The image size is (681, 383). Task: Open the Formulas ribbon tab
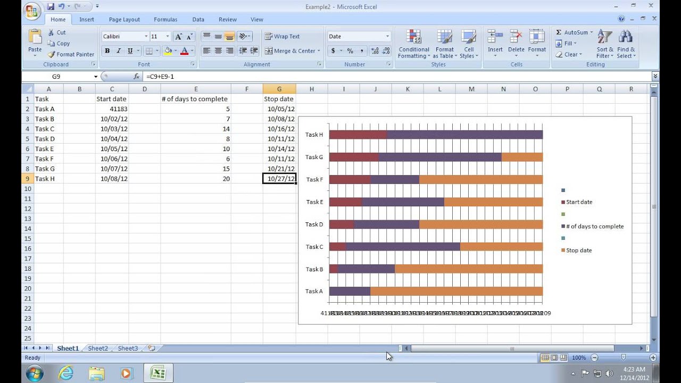pos(165,20)
